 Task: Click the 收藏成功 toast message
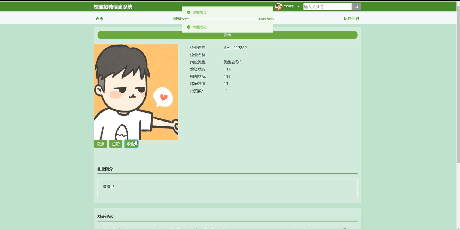pos(228,27)
